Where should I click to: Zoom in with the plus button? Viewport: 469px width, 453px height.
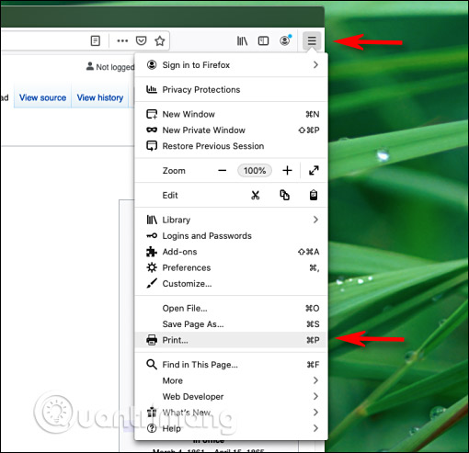point(287,170)
